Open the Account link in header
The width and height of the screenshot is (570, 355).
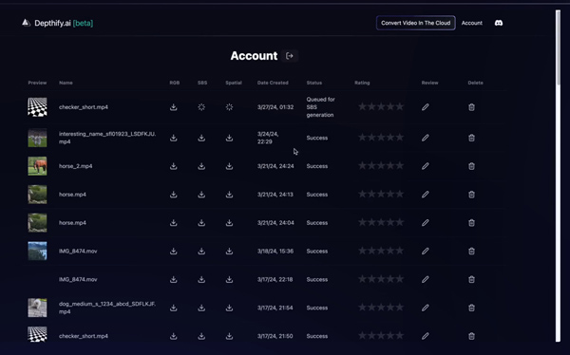tap(472, 23)
